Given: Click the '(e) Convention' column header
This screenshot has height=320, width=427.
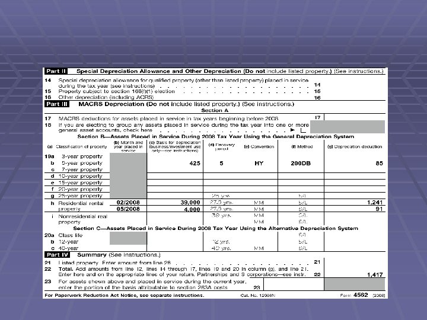Looking at the screenshot, I should coord(259,147).
